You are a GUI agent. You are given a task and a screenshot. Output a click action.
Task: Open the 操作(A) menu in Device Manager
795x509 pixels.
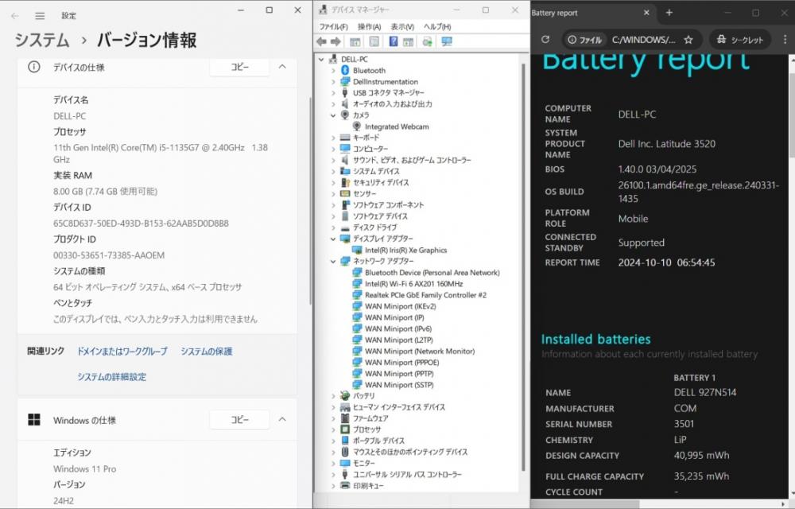[369, 26]
